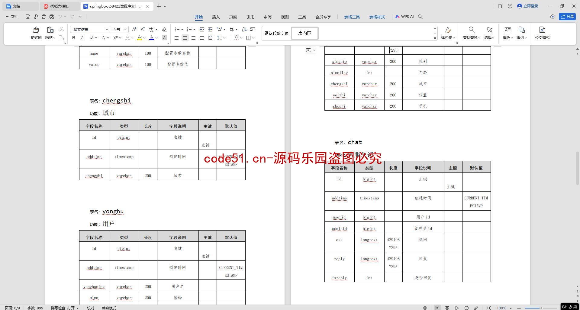This screenshot has height=310, width=580.
Task: Increase font size with A+ icon
Action: (x=134, y=29)
